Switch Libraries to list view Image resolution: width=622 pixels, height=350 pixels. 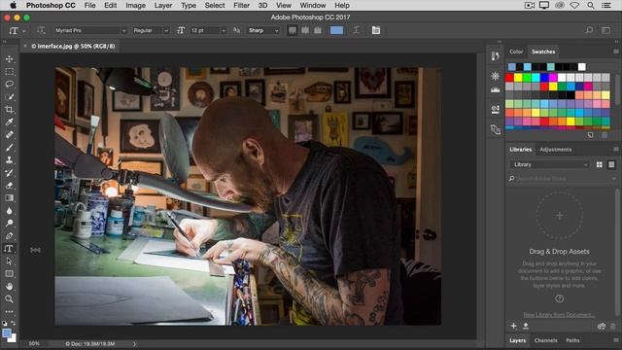tap(611, 164)
